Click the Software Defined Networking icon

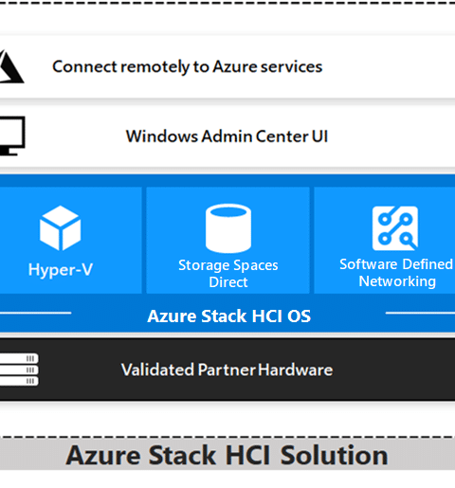coord(395,227)
